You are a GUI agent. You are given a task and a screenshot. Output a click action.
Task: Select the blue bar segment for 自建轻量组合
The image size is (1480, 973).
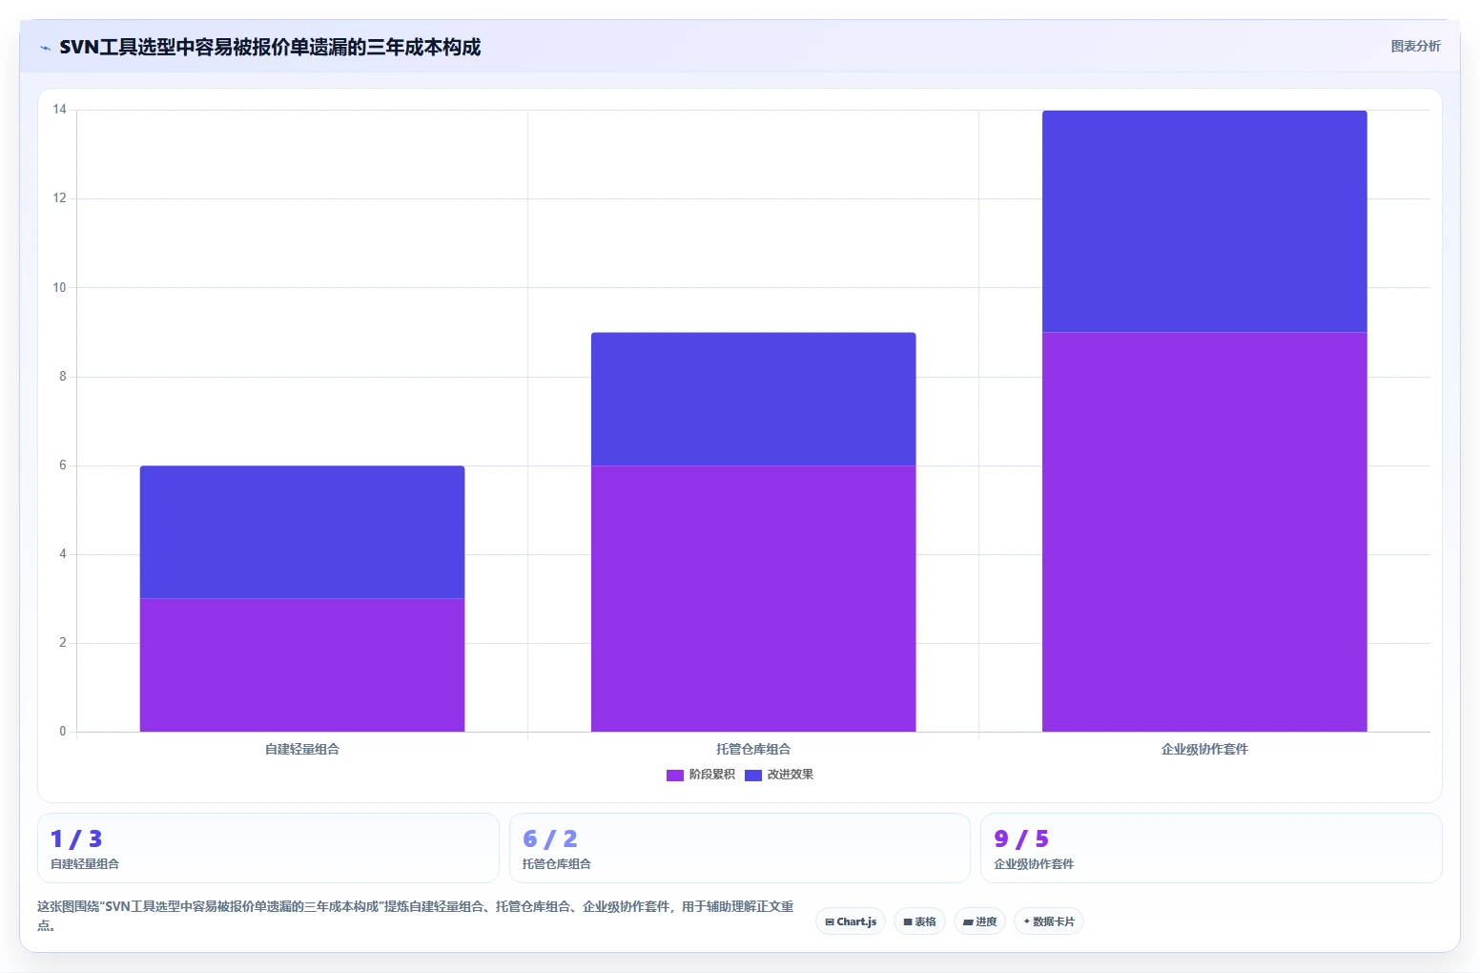tap(302, 532)
